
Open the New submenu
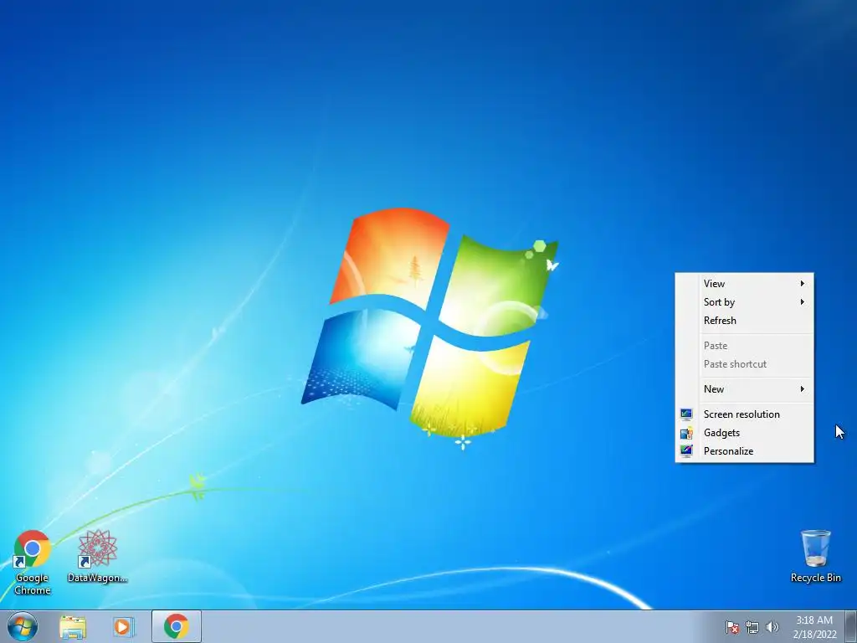[x=744, y=388]
